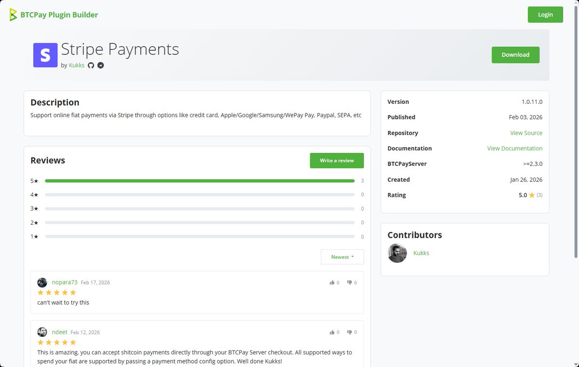
Task: Thumbs up nopara73's review
Action: click(332, 283)
